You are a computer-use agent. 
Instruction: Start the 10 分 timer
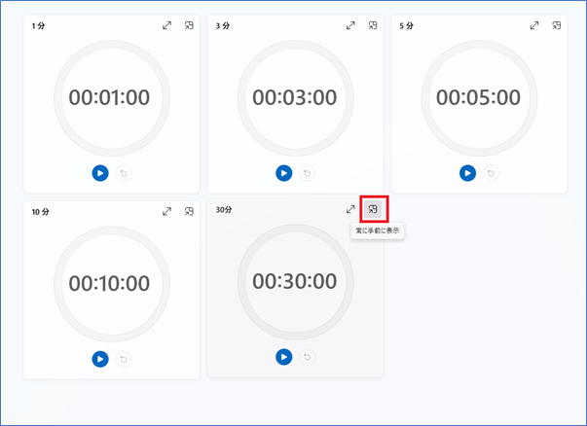point(99,359)
